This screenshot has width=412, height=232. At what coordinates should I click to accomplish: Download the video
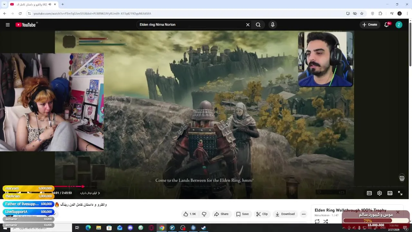[285, 214]
